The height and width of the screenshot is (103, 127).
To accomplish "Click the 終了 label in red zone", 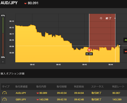I will tap(108, 18).
